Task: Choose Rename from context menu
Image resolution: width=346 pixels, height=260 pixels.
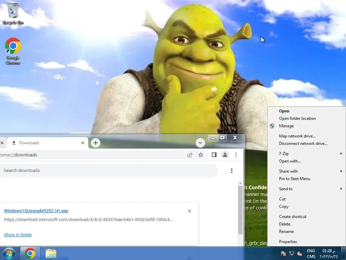Action: (307, 232)
